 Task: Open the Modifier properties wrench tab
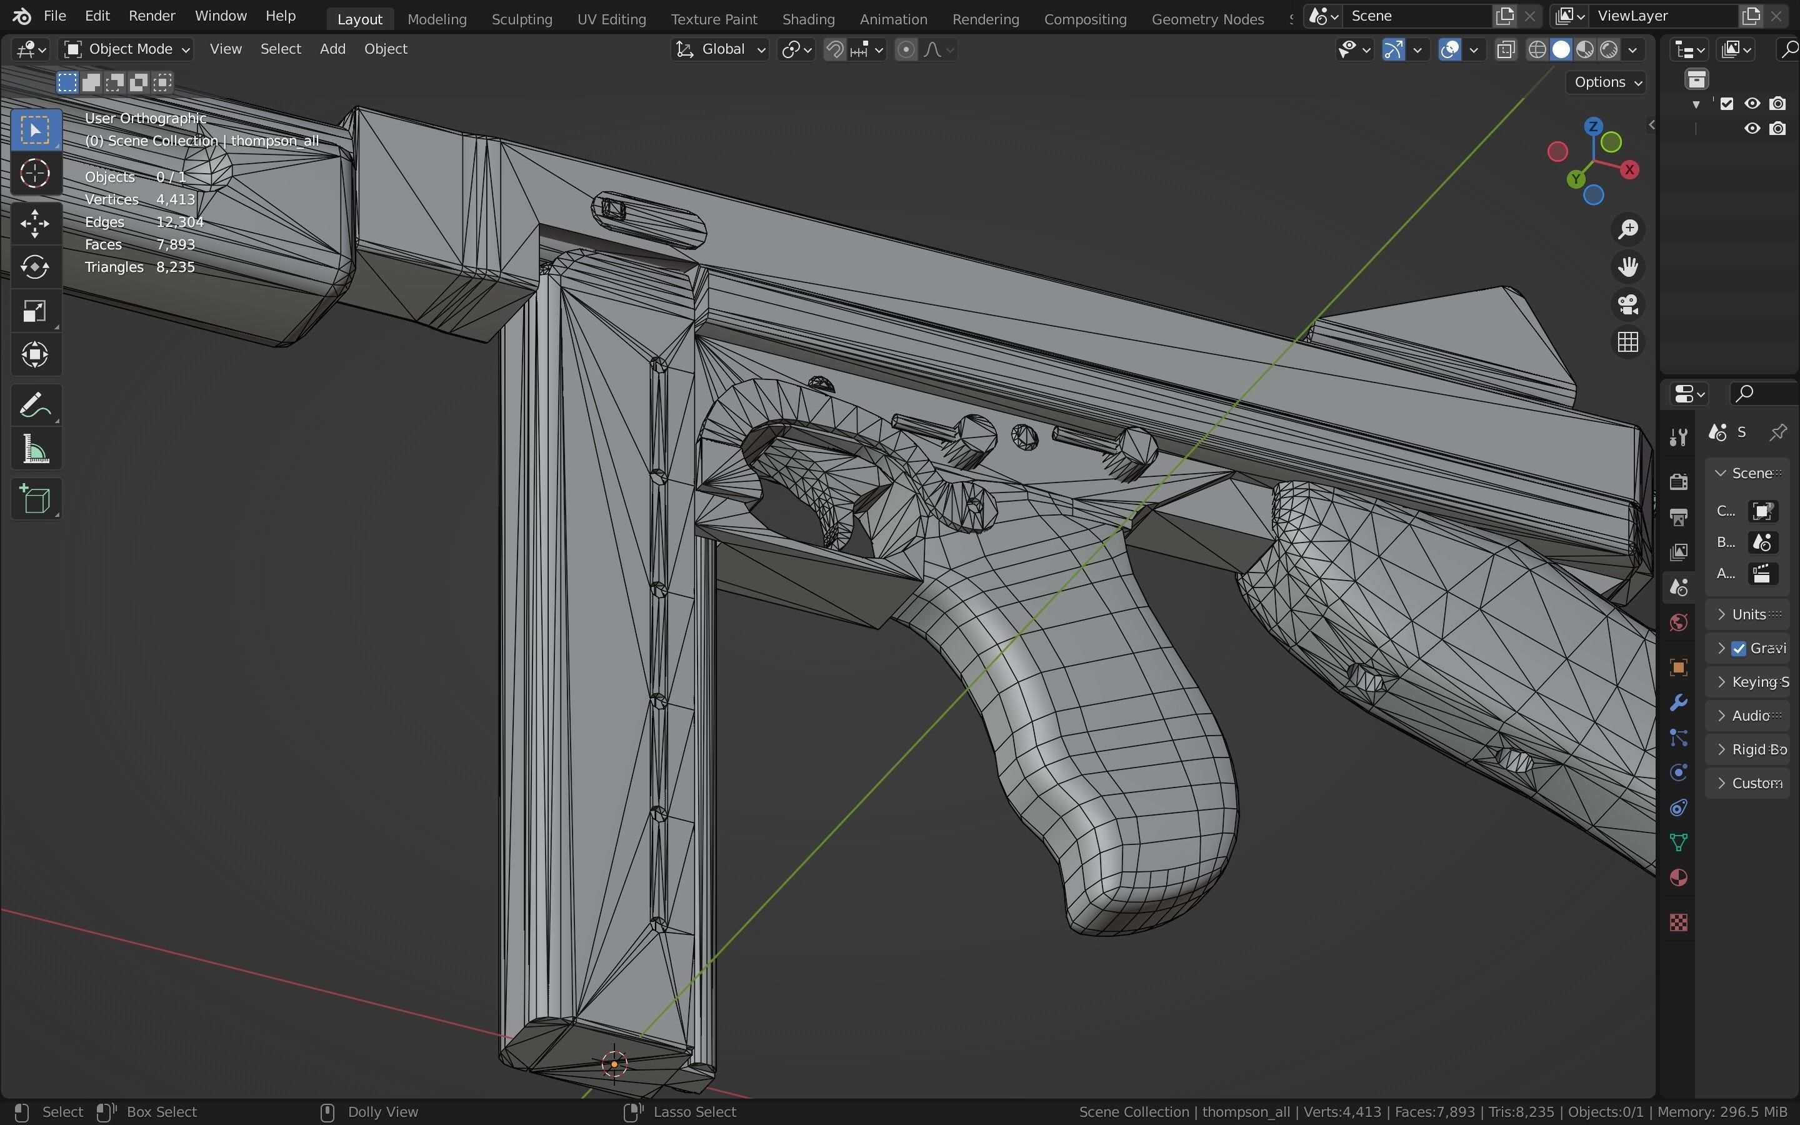tap(1678, 702)
